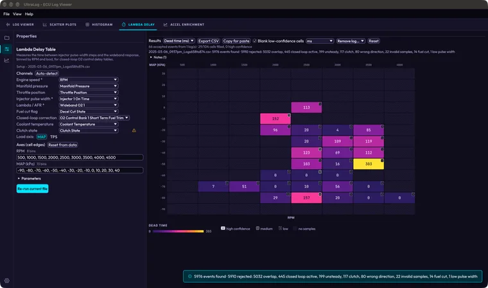Viewport: 488px width, 288px height.
Task: Click the 56 heatmap cell
Action: pos(338,186)
